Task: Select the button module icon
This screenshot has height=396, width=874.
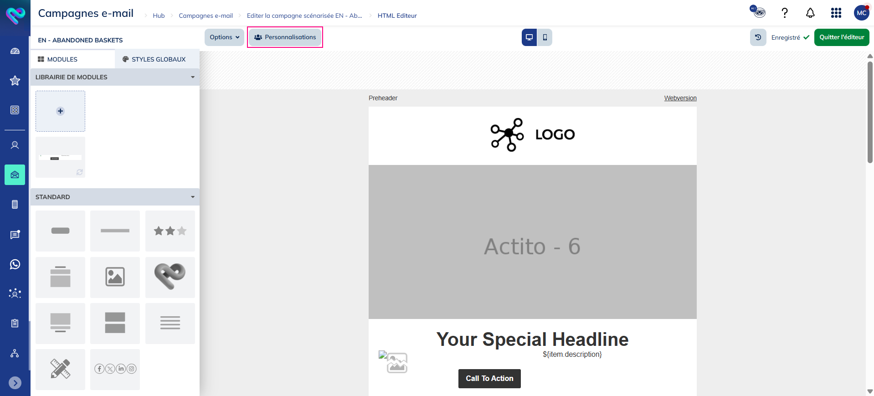Action: coord(60,231)
